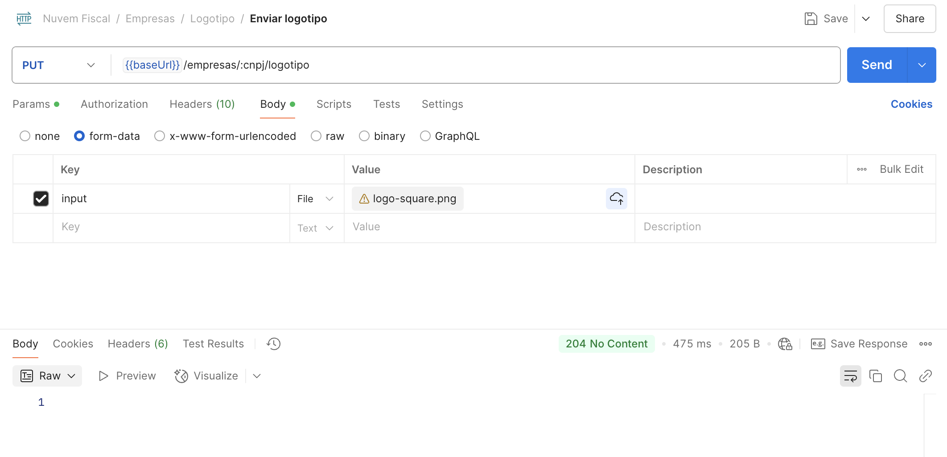Open the Raw response format dropdown
Screen dimensions: 947x457
[47, 376]
